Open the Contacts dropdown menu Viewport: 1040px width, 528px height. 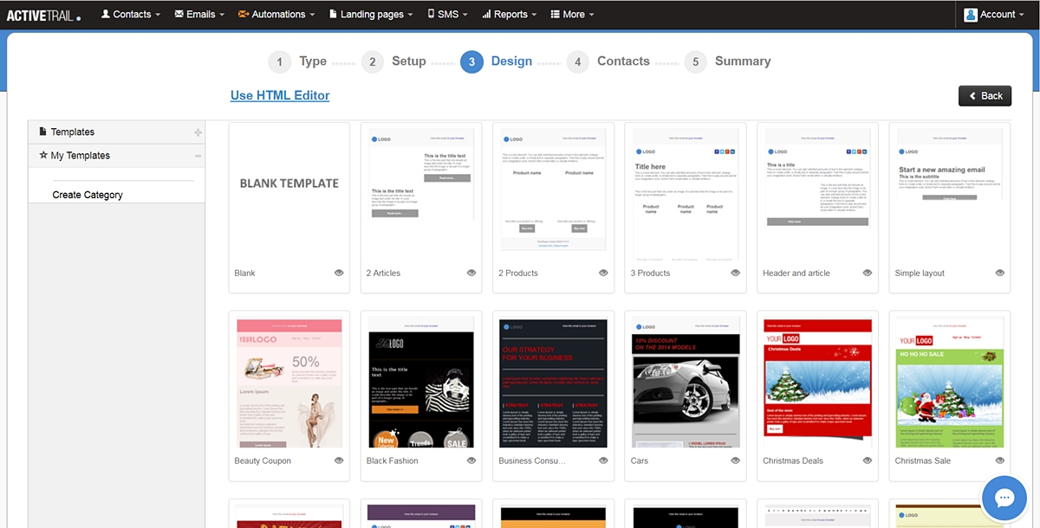pyautogui.click(x=131, y=15)
